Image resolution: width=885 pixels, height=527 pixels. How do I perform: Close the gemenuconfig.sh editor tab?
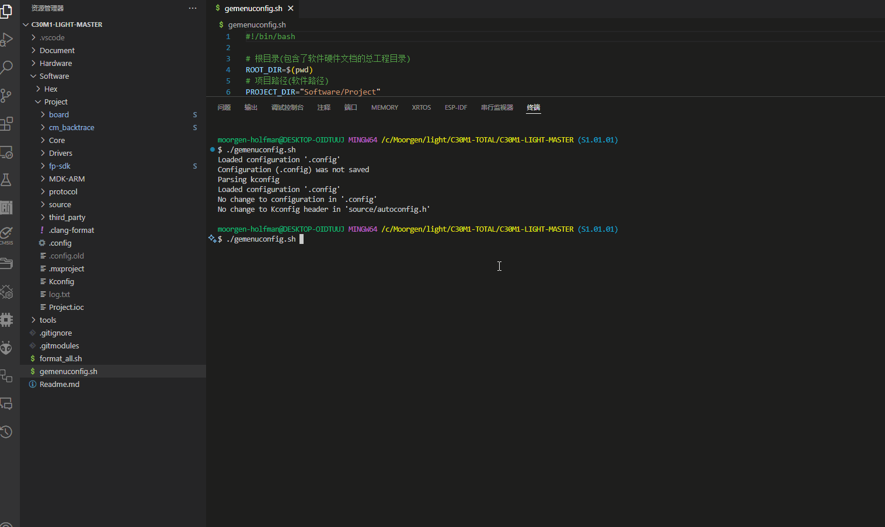(291, 8)
